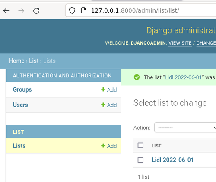Go to Home breadcrumb
Screen dimensions: 216x182
point(16,61)
